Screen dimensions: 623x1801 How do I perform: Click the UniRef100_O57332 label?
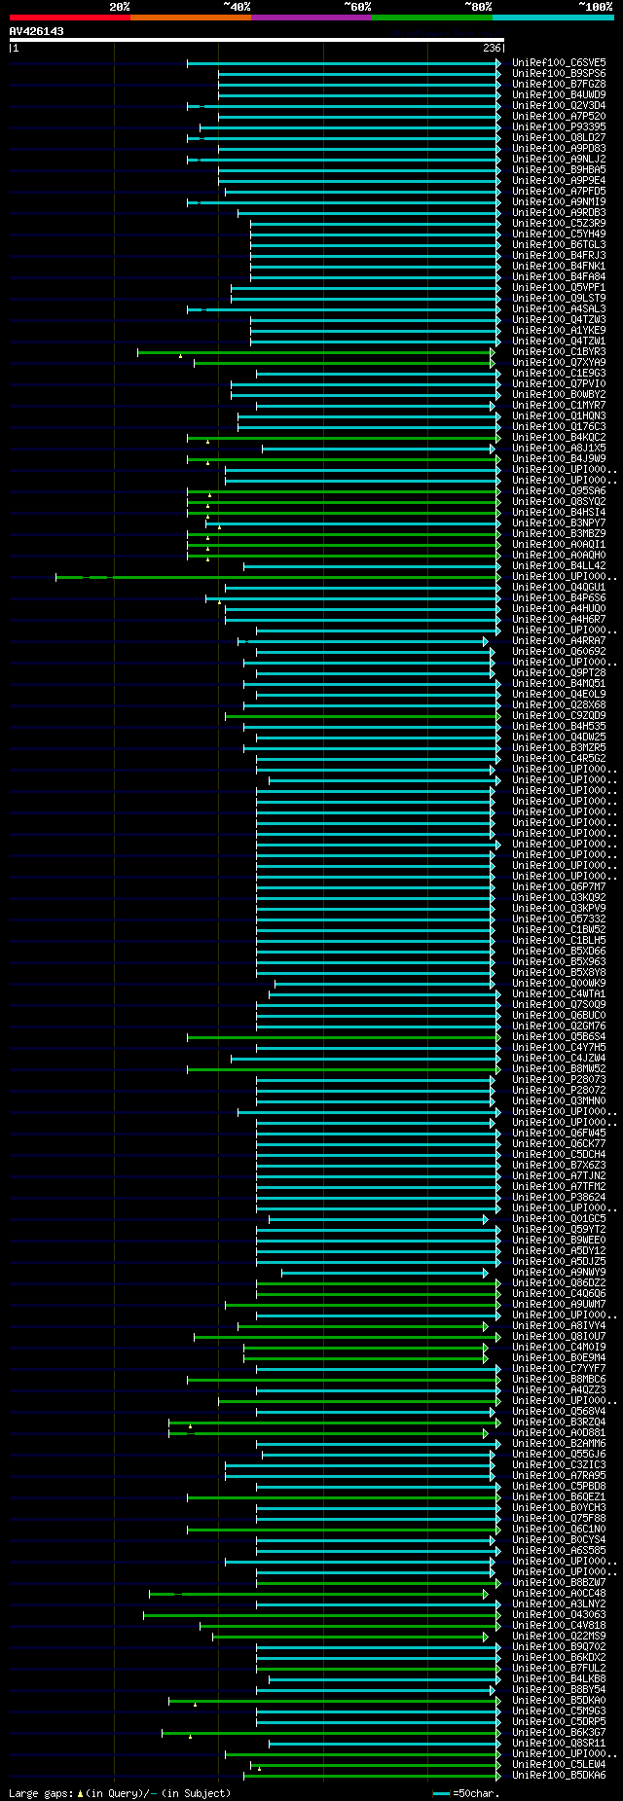(559, 919)
